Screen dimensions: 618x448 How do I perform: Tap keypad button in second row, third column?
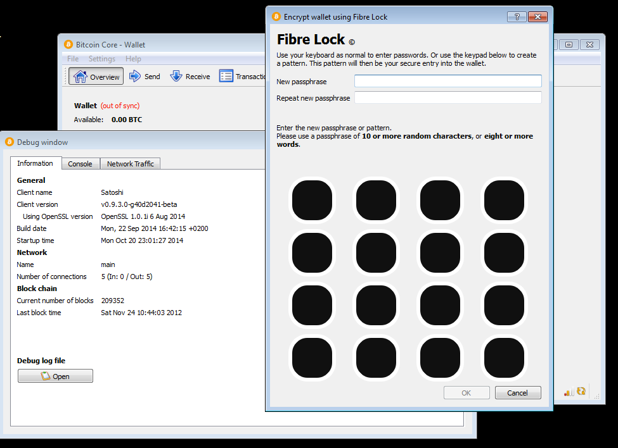click(x=440, y=252)
